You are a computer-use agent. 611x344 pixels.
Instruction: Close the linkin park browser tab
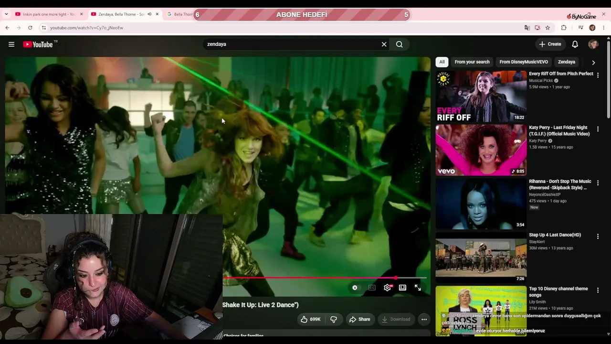[x=81, y=14]
